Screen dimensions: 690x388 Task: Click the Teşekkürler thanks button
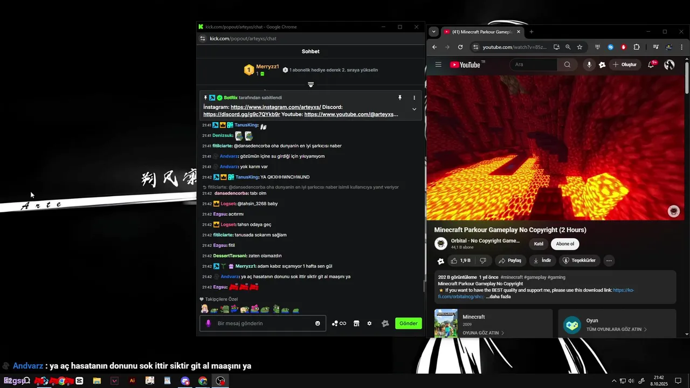[579, 260]
